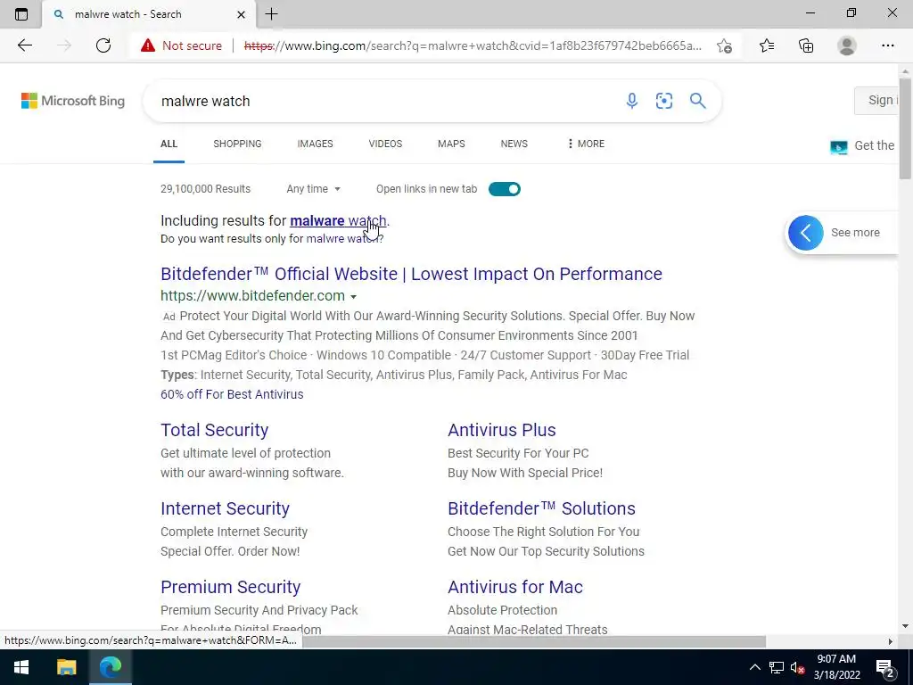913x685 pixels.
Task: Click the vertical scrollbar thumb
Action: [905, 130]
